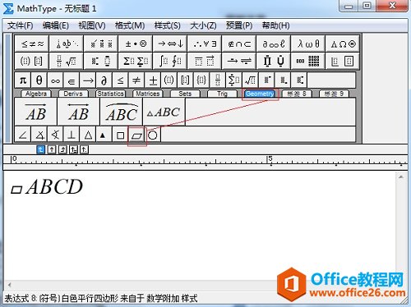Open the summation templates palette
The height and width of the screenshot is (307, 411).
[x=136, y=61]
